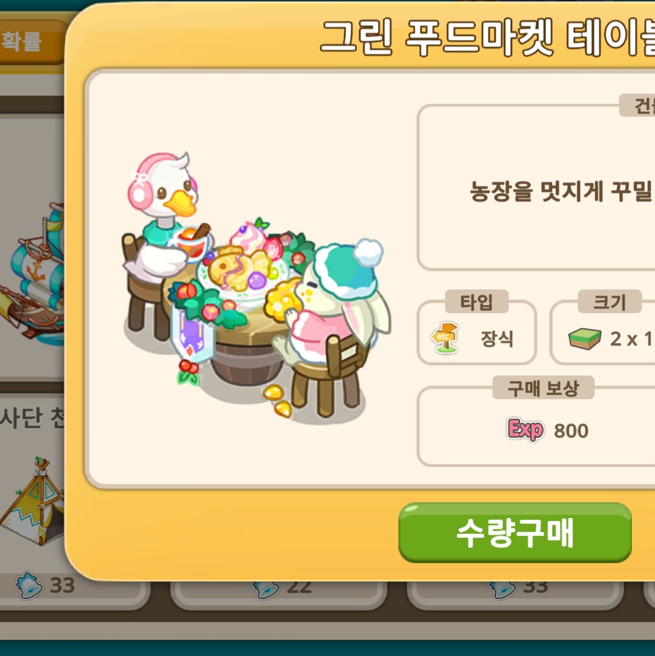Click the pink Exp reward icon
655x656 pixels.
click(x=526, y=430)
